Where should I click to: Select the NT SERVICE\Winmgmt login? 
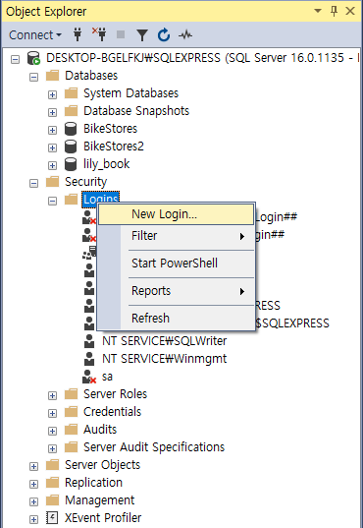point(165,359)
